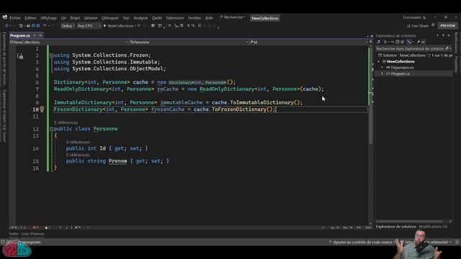Open the Déboguer menu
The image size is (461, 259).
coord(110,18)
